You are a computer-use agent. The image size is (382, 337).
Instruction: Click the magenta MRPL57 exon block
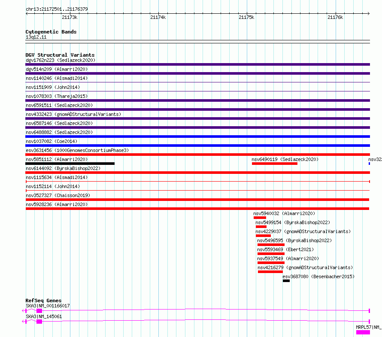tap(363, 332)
